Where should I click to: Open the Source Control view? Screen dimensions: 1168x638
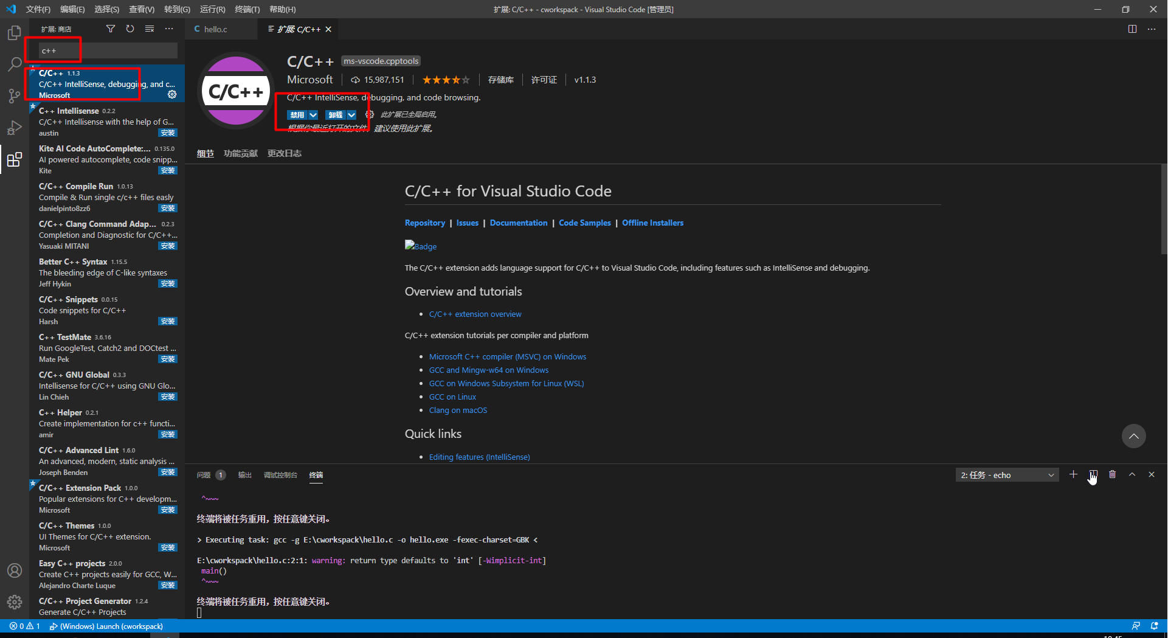(15, 95)
